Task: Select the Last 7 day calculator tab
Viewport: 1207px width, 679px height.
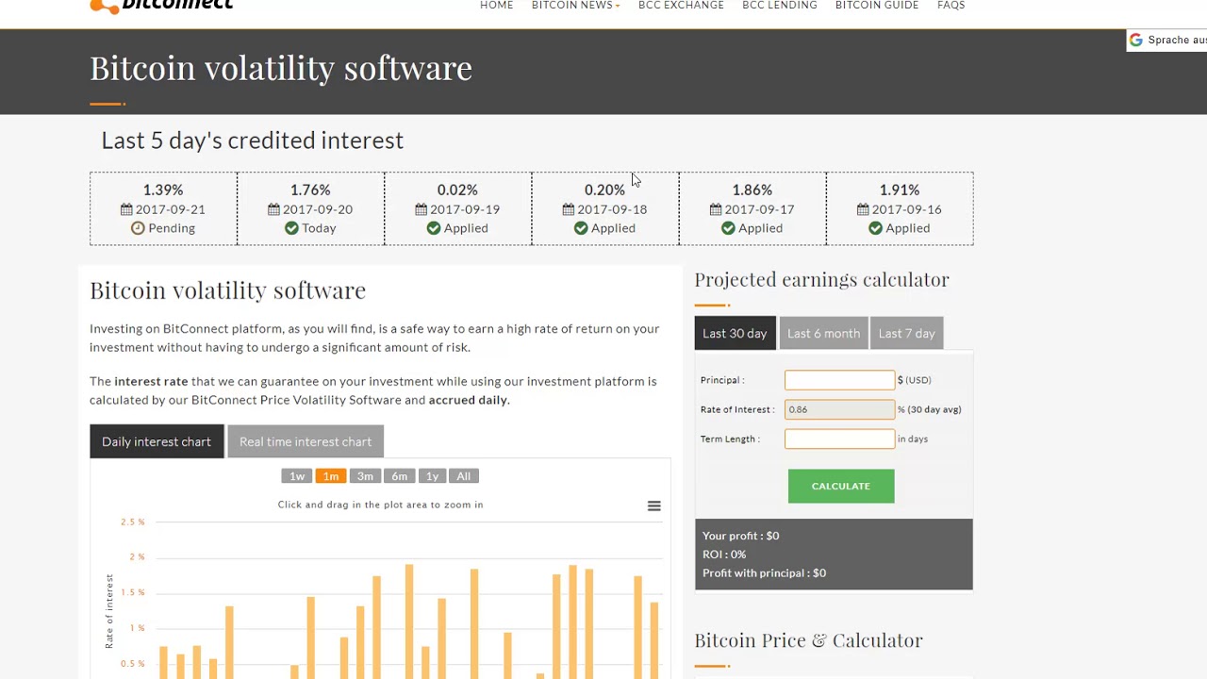Action: 906,333
